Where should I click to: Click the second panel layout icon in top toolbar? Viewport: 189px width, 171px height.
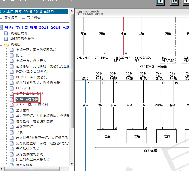pyautogui.click(x=174, y=2)
